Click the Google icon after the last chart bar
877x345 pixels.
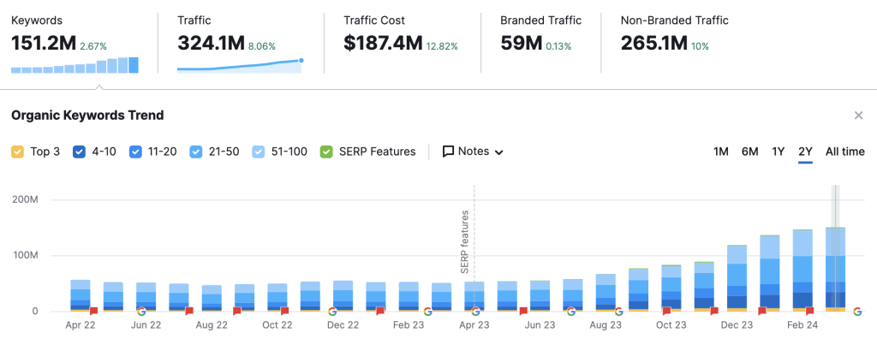pyautogui.click(x=857, y=312)
